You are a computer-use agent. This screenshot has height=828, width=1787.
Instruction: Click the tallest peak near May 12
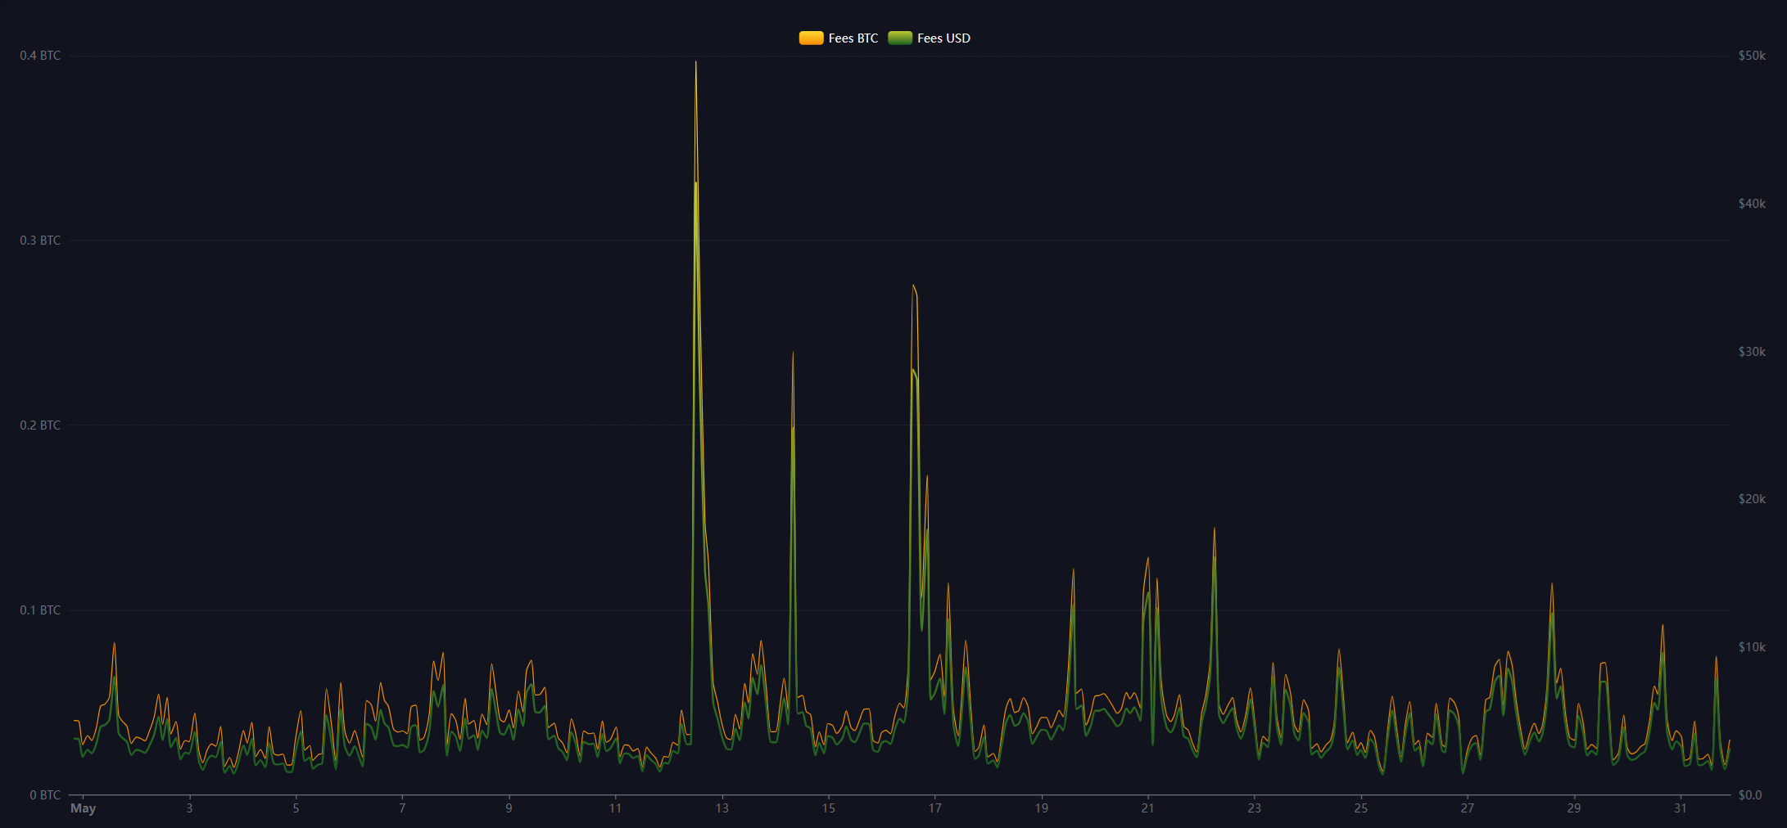(696, 63)
